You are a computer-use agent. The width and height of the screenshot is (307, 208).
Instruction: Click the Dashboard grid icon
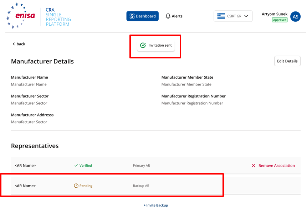click(132, 16)
